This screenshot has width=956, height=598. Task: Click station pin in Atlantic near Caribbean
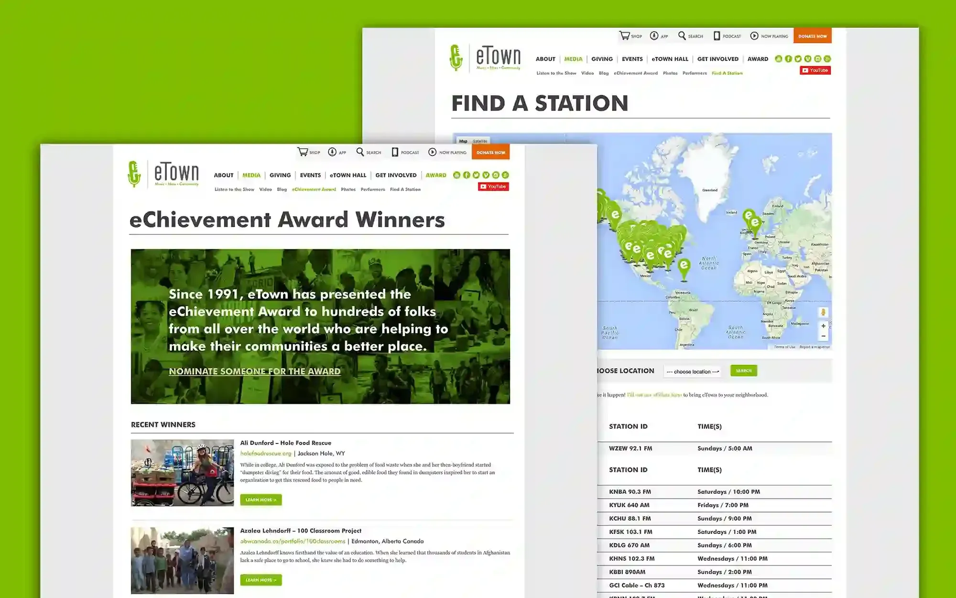684,269
